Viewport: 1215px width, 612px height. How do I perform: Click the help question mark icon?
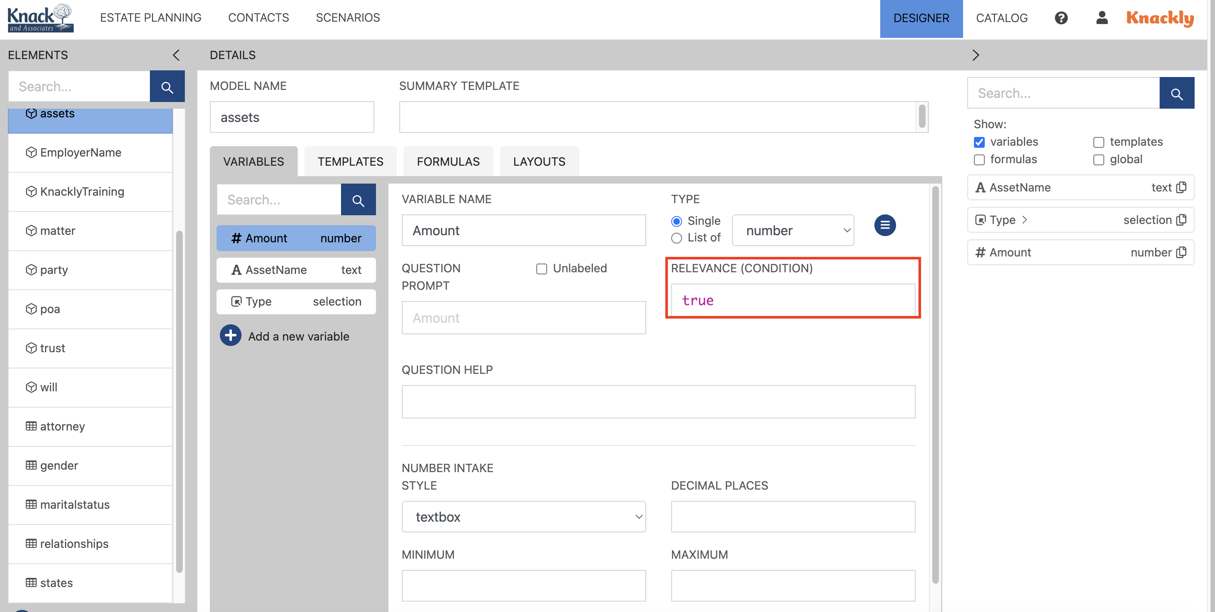1061,17
